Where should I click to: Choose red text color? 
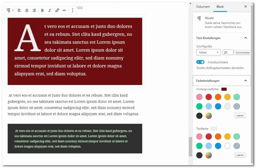coord(209,136)
